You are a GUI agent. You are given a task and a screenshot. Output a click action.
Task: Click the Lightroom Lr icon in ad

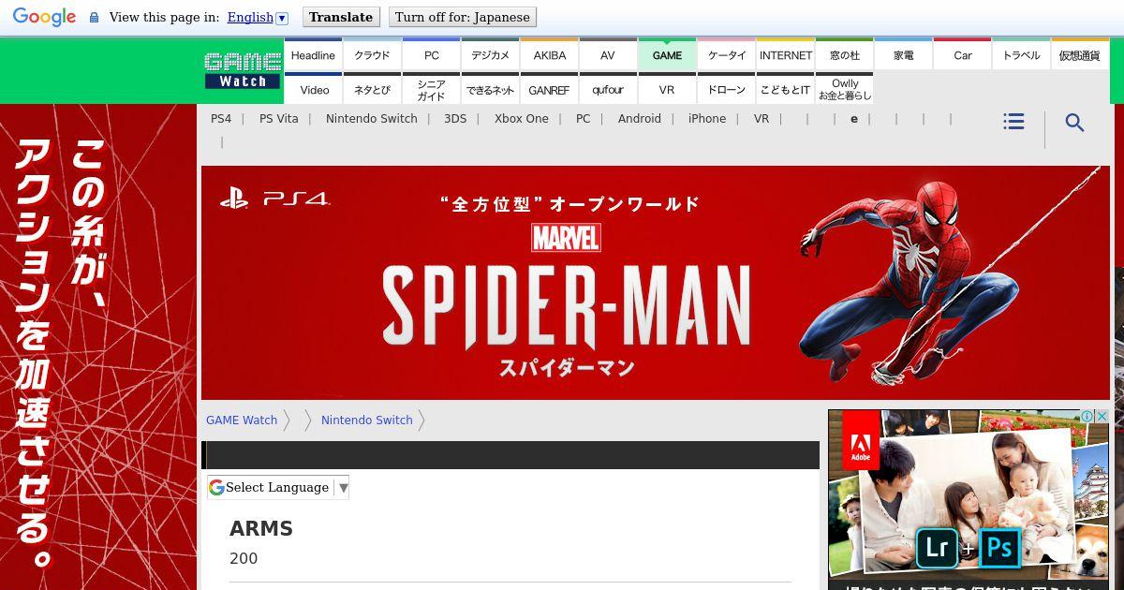[x=936, y=547]
